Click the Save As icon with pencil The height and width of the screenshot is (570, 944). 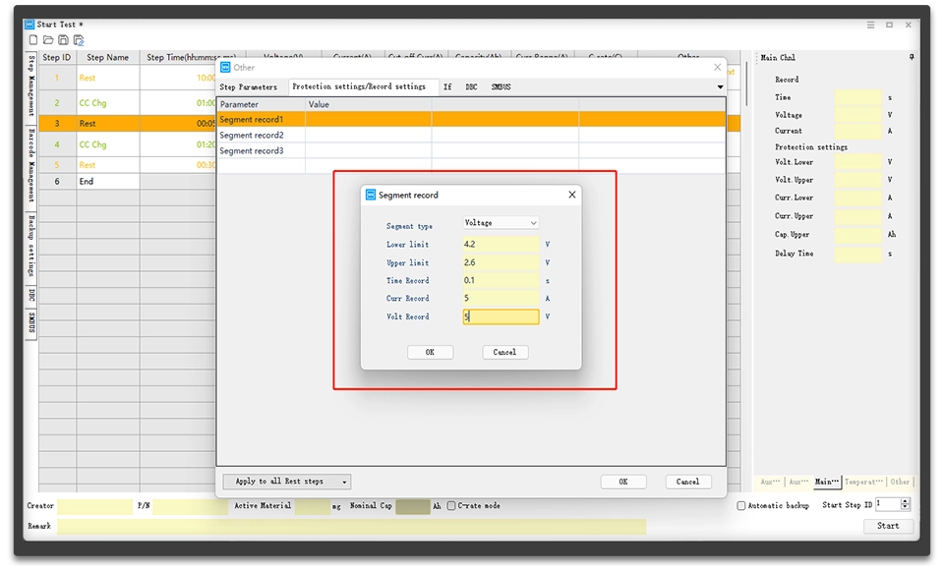pos(79,40)
